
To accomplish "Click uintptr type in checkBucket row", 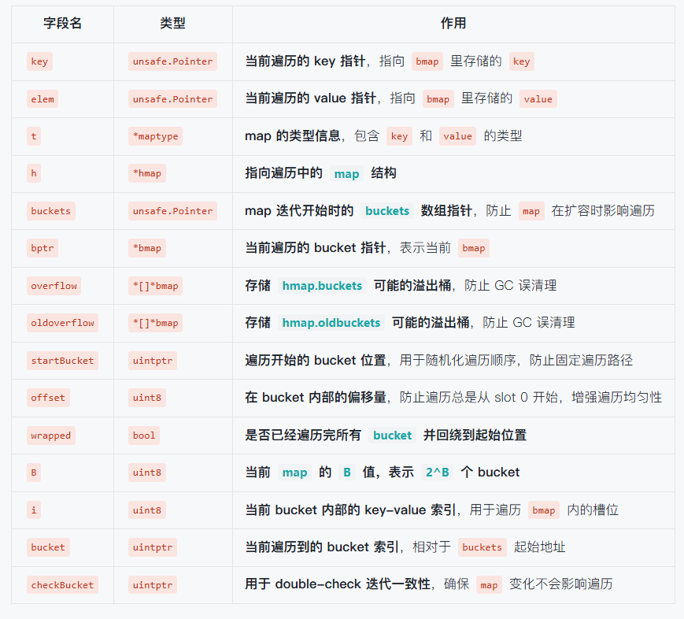I will tap(153, 585).
